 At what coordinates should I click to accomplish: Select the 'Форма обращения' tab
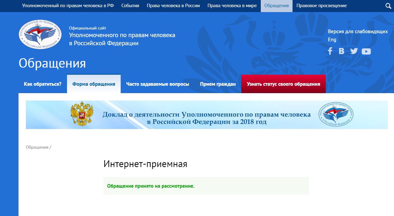pos(94,84)
